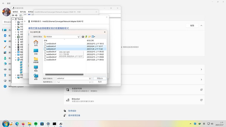Open 裝置管理員 Device Manager row in Settings
The height and width of the screenshot is (127, 226).
click(x=134, y=90)
